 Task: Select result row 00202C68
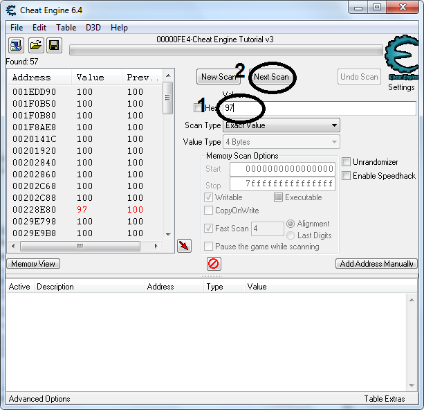85,186
